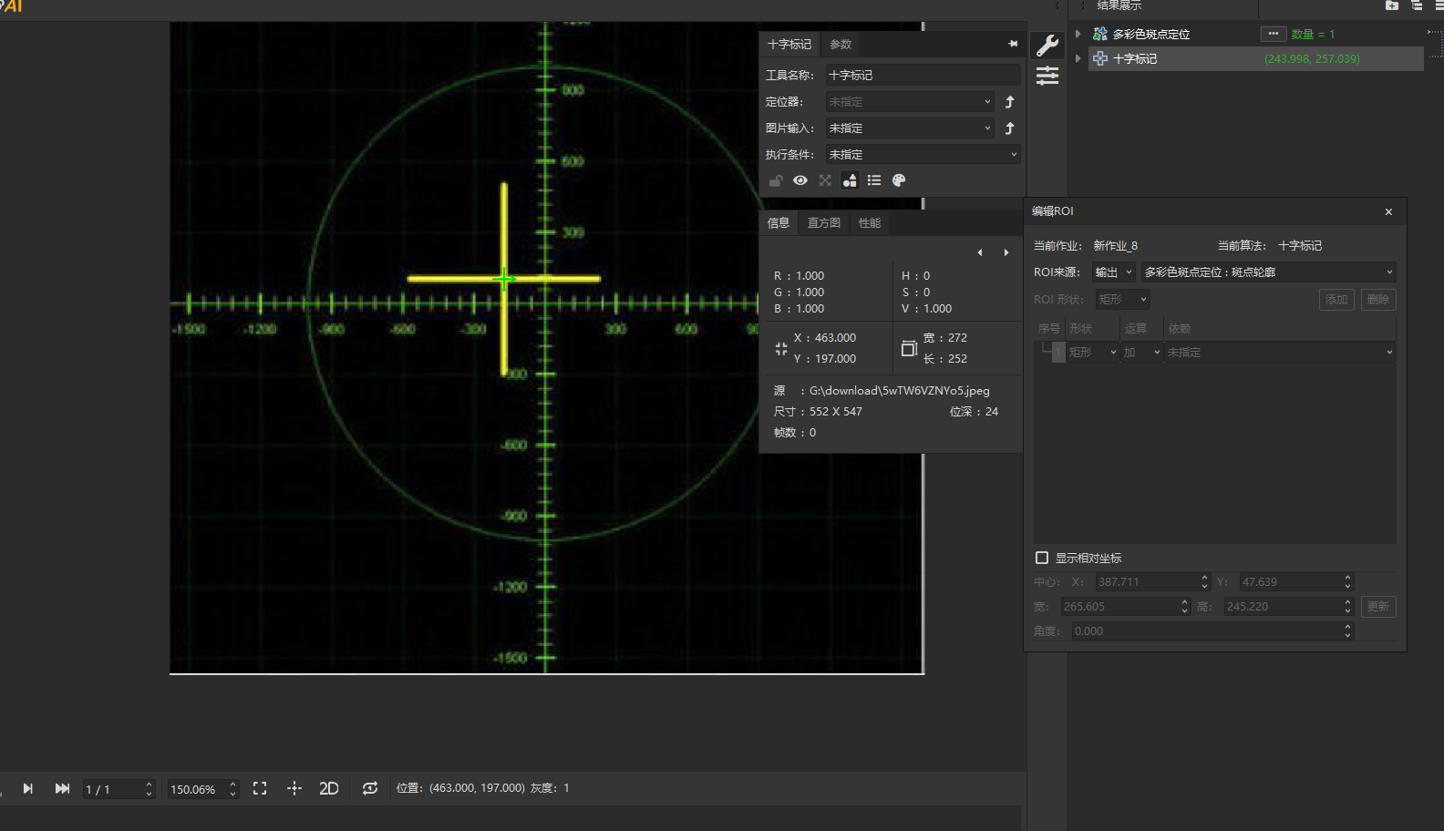Screen dimensions: 1444x831
Task: Skip to the last frame
Action: pos(62,788)
